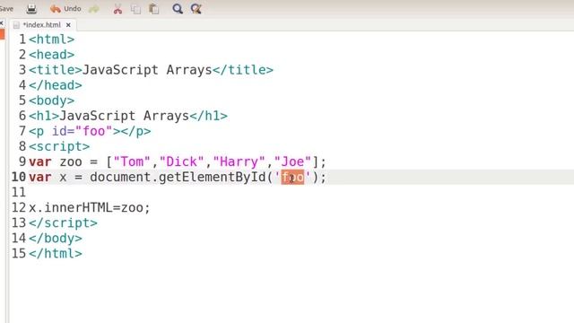Select the *index.html tab
Image resolution: width=574 pixels, height=323 pixels.
[42, 25]
